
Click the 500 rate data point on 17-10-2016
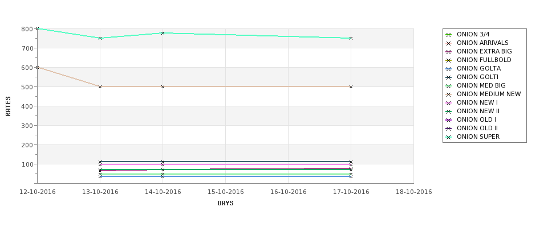pos(351,86)
